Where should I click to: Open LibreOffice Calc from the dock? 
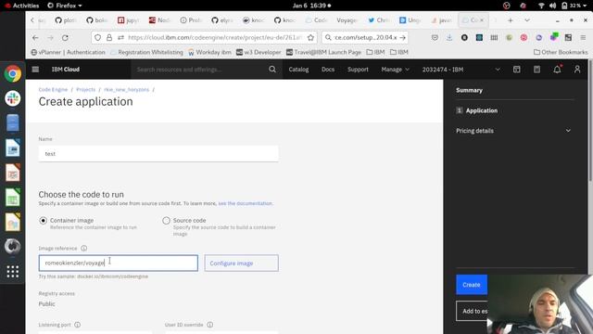[12, 198]
